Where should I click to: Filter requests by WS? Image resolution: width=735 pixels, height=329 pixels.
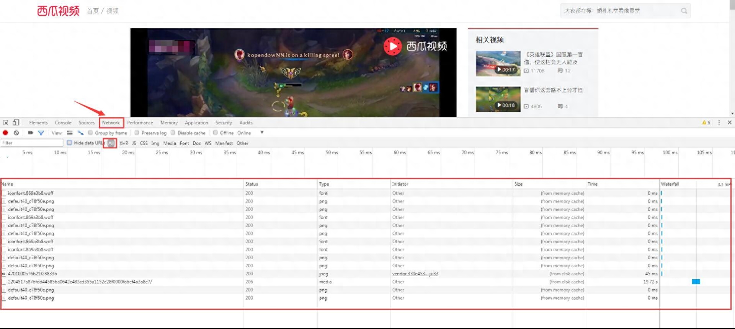[208, 143]
